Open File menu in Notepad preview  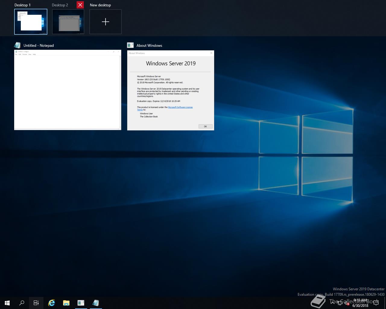pyautogui.click(x=16, y=54)
